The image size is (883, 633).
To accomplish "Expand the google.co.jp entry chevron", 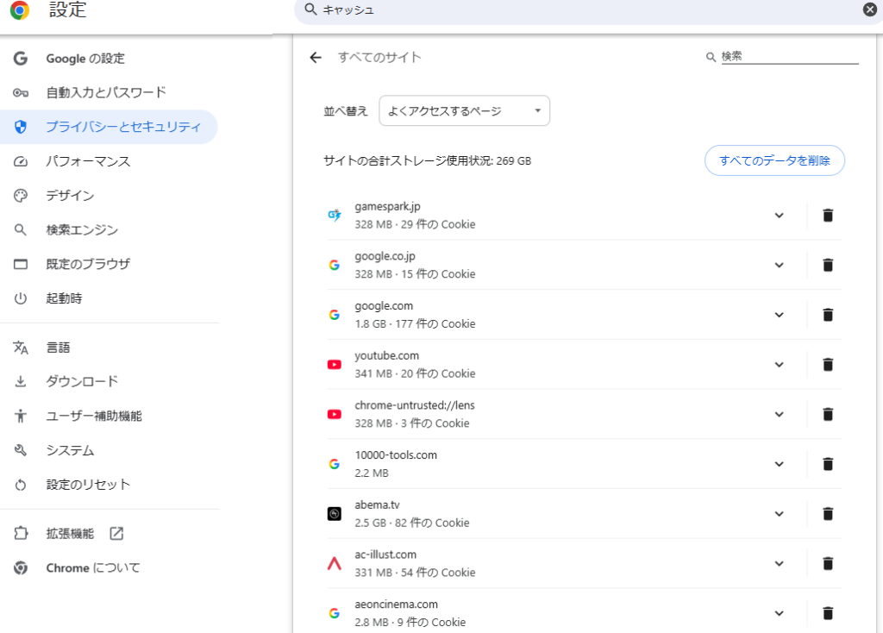I will click(780, 265).
